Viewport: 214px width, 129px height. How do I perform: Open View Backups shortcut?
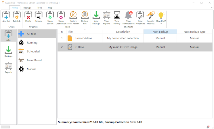pos(96,18)
